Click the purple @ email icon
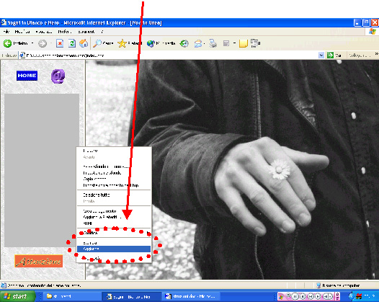 pyautogui.click(x=58, y=76)
